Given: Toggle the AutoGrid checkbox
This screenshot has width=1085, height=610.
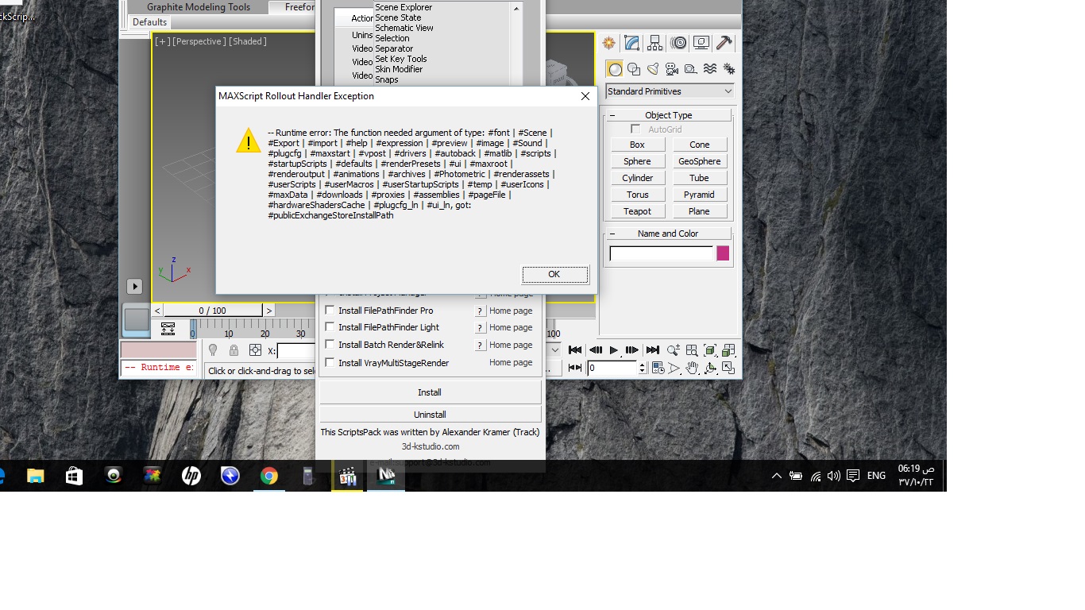Looking at the screenshot, I should click(635, 129).
